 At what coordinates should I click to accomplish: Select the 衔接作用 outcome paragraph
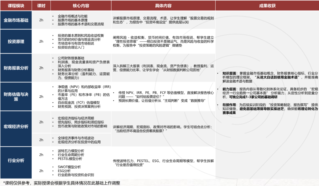(267, 109)
